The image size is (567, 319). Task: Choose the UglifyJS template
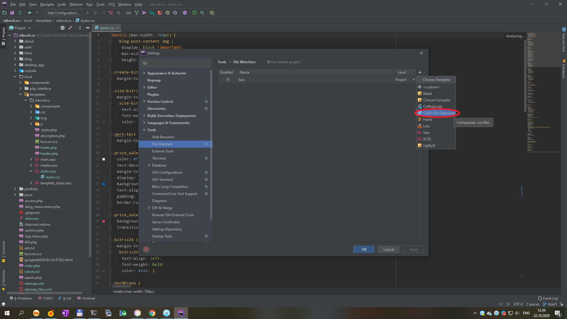click(x=436, y=146)
